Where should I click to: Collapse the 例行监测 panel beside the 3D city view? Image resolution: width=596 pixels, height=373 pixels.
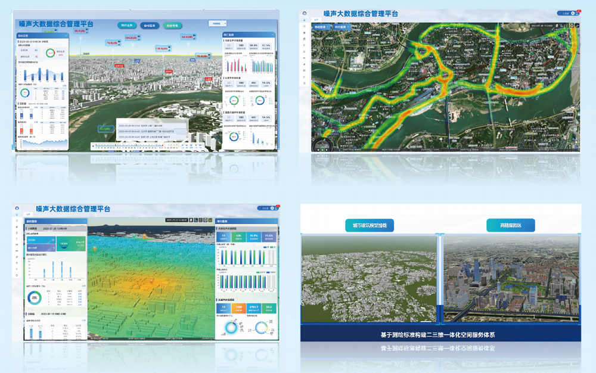(x=274, y=35)
